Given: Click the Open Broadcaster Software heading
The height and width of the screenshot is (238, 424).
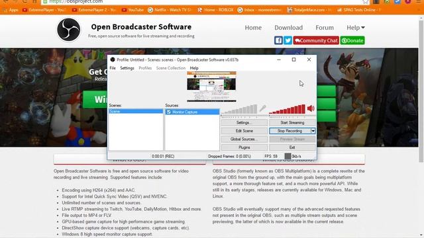Looking at the screenshot, I should (x=141, y=26).
